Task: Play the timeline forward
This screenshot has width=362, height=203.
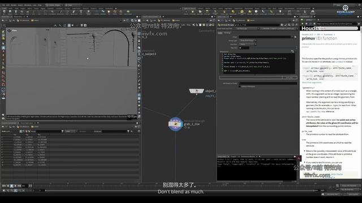Action: 15,186
